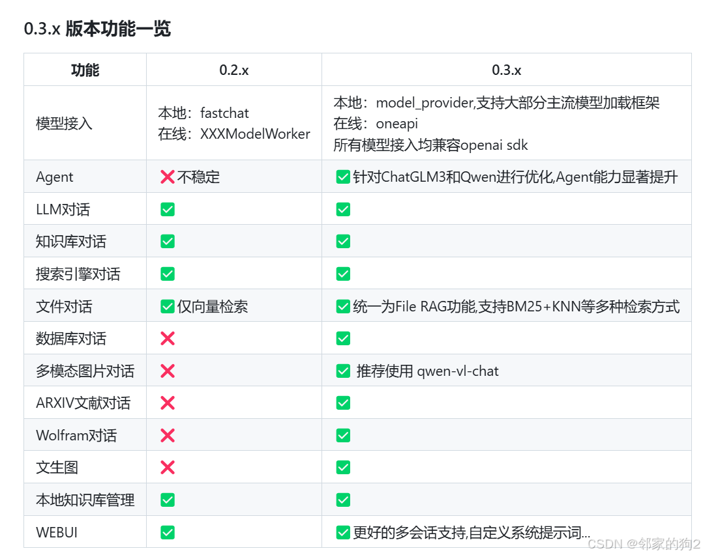
Task: Click 搜索引擎对话 green check under 0.3.x
Action: (343, 274)
